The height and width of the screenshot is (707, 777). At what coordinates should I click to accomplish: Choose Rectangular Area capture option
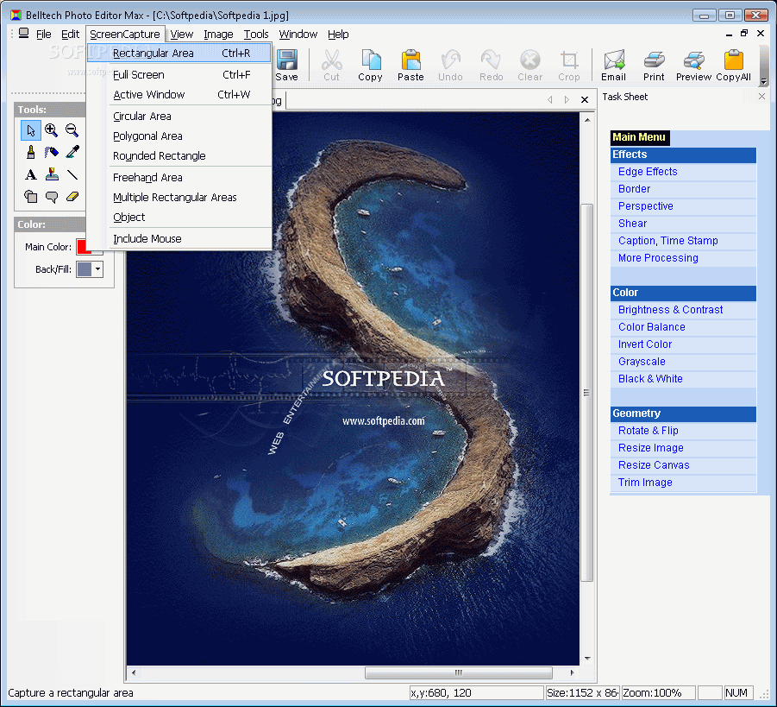(x=180, y=53)
